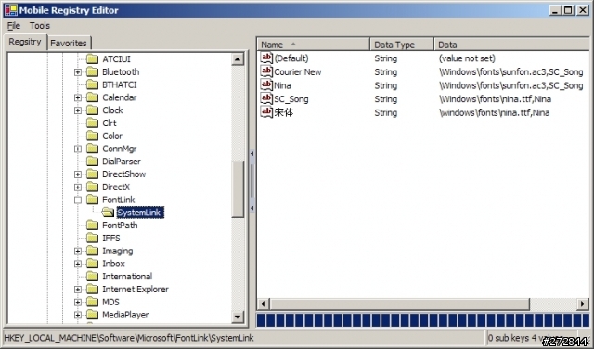Click the tree vertical scrollbar thumb
The image size is (594, 349).
238,188
